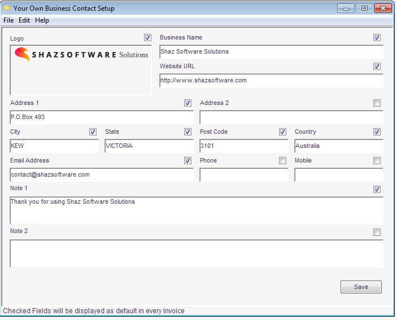Disable the Website URL checkbox

(377, 67)
